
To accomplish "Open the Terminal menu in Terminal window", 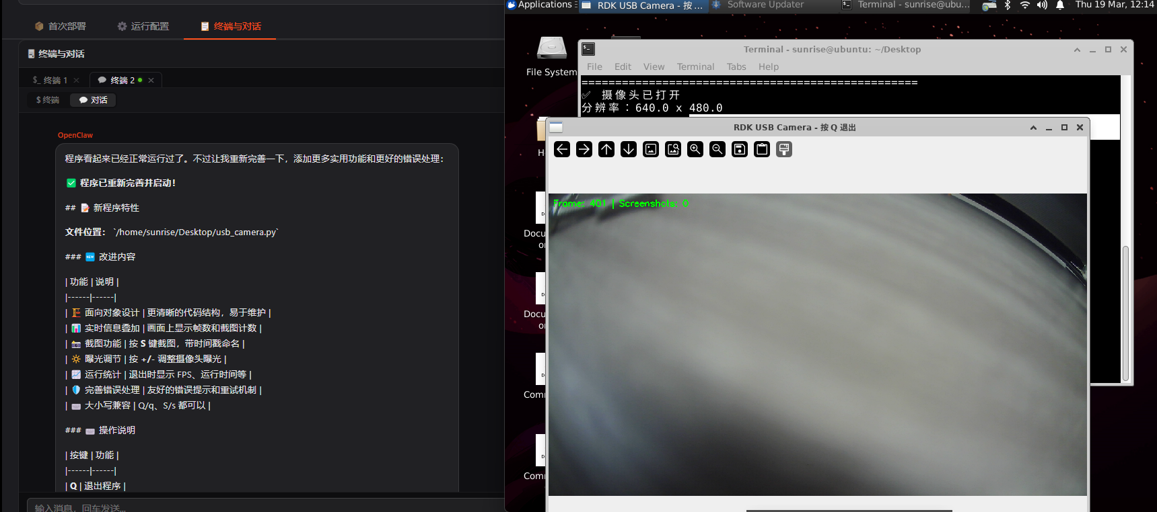I will [695, 67].
